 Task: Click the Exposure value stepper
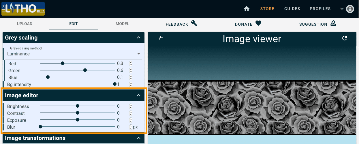(x=131, y=120)
